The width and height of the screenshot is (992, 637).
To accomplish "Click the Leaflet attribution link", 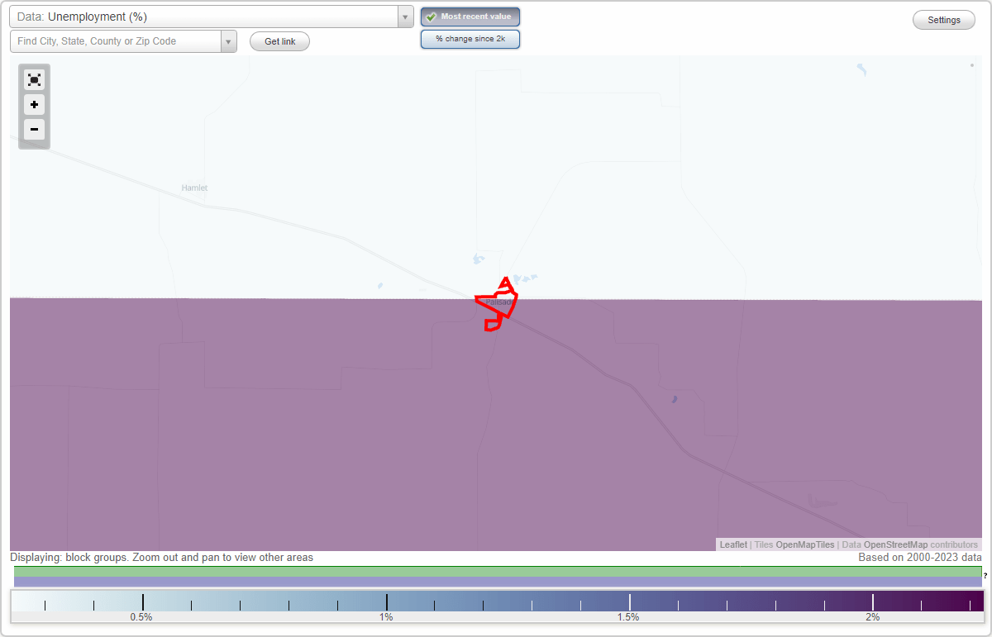I will pos(733,544).
